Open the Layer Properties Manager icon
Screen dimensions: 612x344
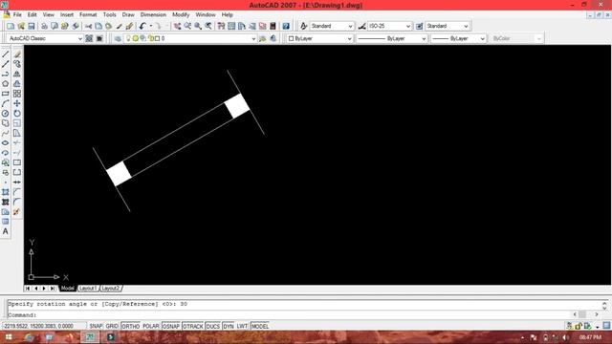118,38
